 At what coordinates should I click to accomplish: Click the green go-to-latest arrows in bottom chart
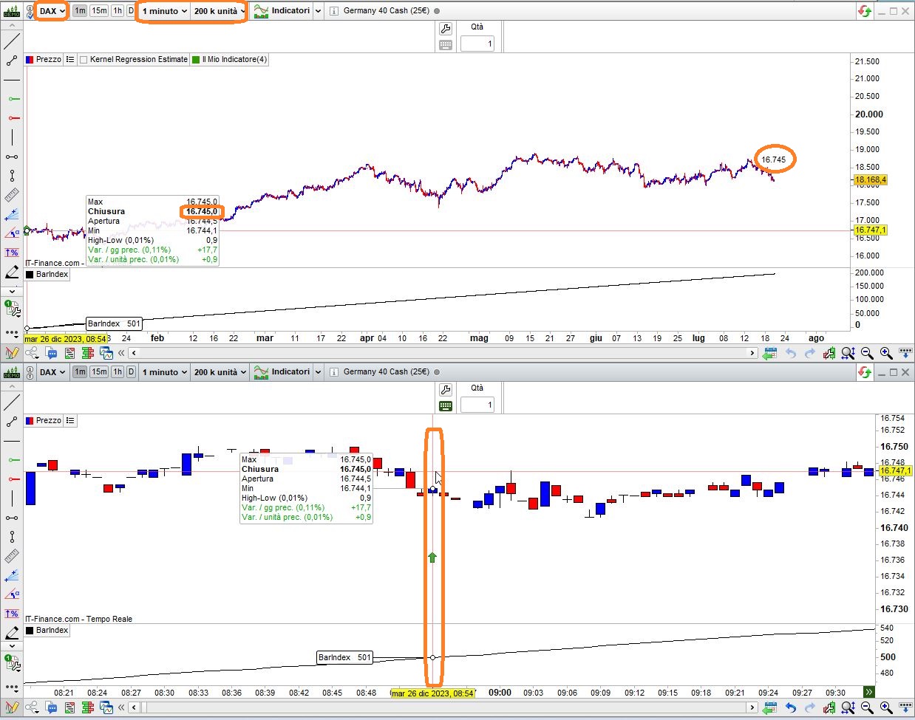point(869,692)
